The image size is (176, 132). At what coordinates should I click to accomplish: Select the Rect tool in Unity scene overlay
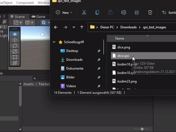[x=15, y=57]
